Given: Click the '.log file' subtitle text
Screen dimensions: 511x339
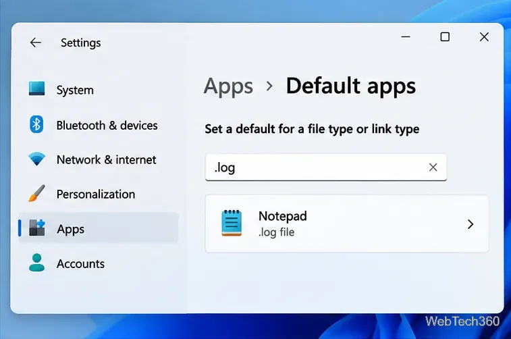Looking at the screenshot, I should pyautogui.click(x=276, y=232).
